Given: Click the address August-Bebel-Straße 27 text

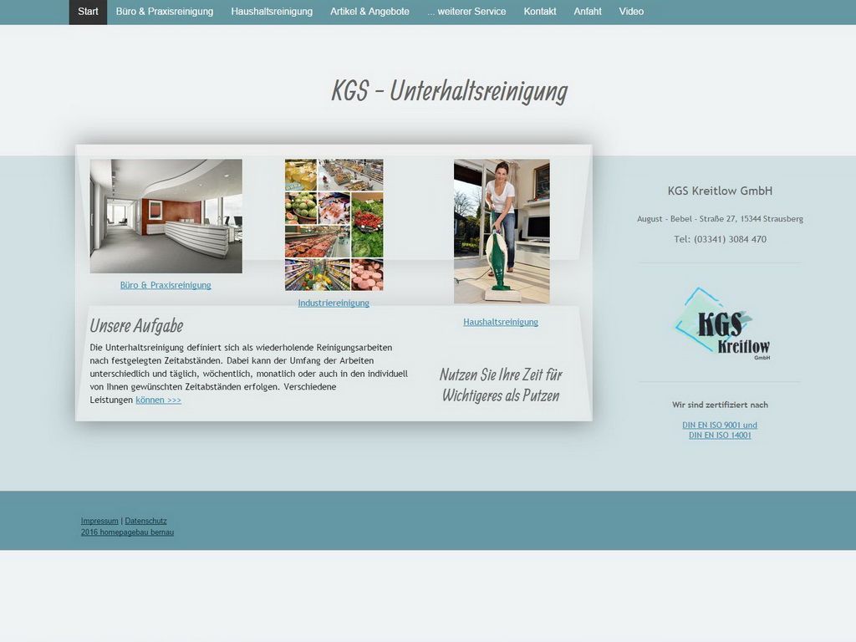Looking at the screenshot, I should tap(720, 219).
